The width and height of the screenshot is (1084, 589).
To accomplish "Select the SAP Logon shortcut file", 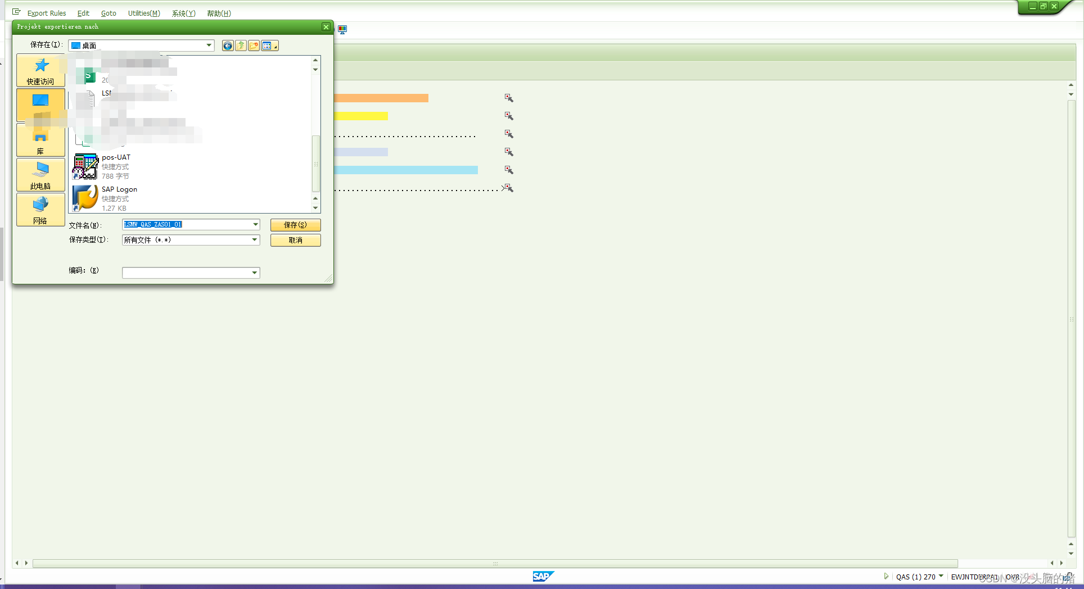I will (x=106, y=198).
